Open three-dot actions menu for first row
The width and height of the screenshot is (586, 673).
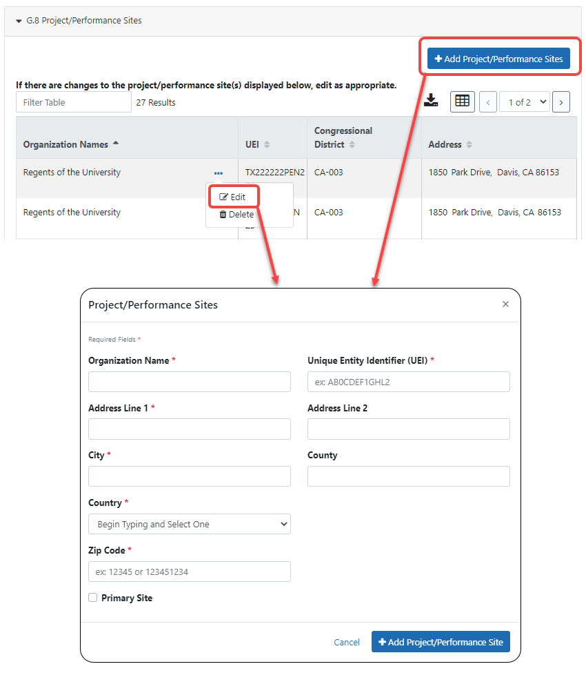pyautogui.click(x=218, y=173)
